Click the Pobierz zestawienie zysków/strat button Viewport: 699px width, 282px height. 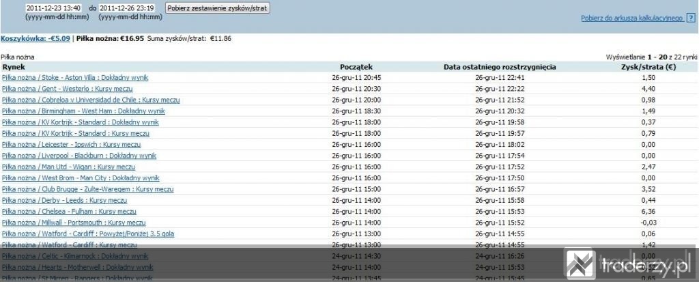(x=217, y=8)
